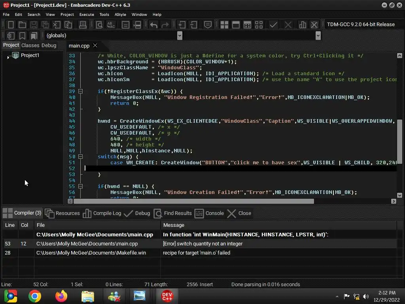Viewport: 405px width, 304px height.
Task: Click the Unindent toolbar icon
Action: [193, 25]
